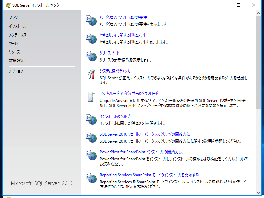Open セキュリティに関するドキュメント link
Image resolution: width=264 pixels, height=198 pixels.
[123, 35]
